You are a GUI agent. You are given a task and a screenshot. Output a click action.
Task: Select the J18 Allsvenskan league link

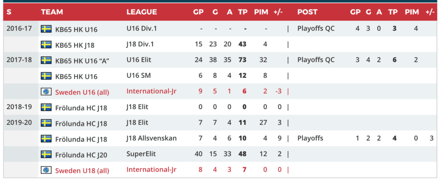click(152, 138)
